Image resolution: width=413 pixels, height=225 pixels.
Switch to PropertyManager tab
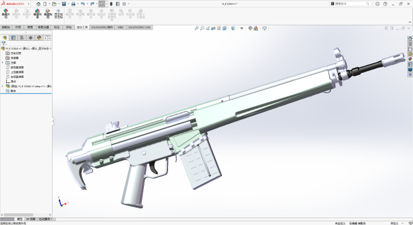coord(14,38)
